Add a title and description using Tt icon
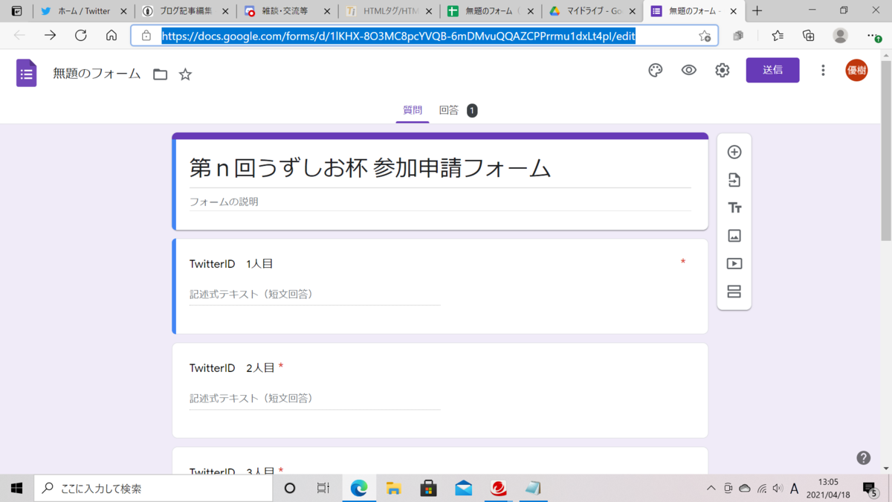This screenshot has height=502, width=892. click(x=734, y=207)
